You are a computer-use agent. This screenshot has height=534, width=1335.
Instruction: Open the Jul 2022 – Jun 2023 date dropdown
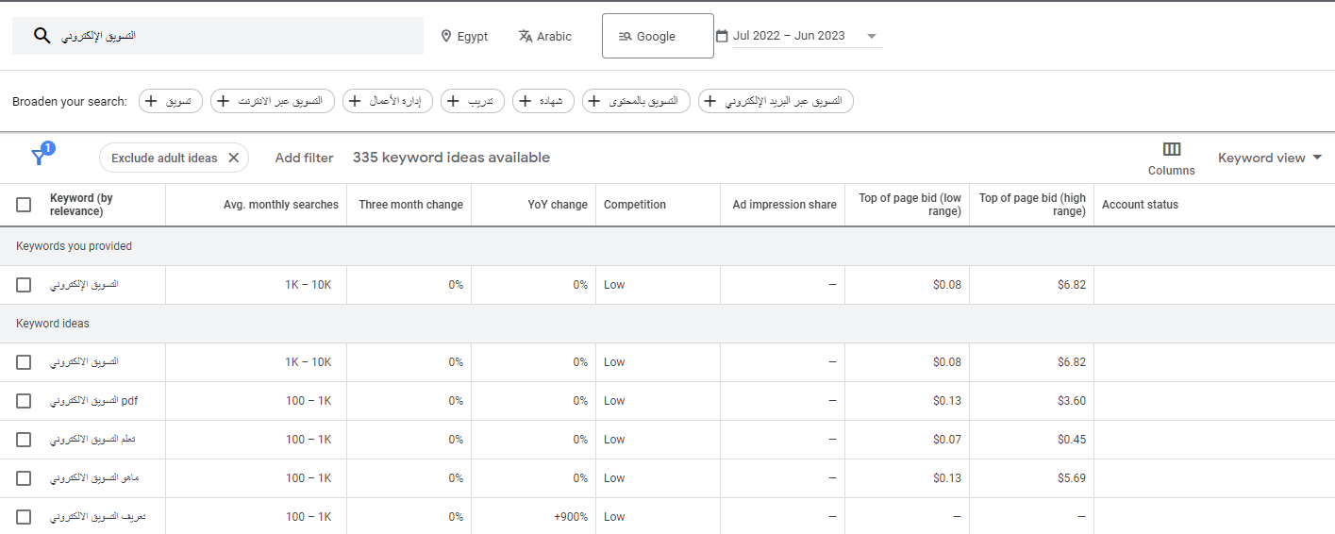click(871, 36)
